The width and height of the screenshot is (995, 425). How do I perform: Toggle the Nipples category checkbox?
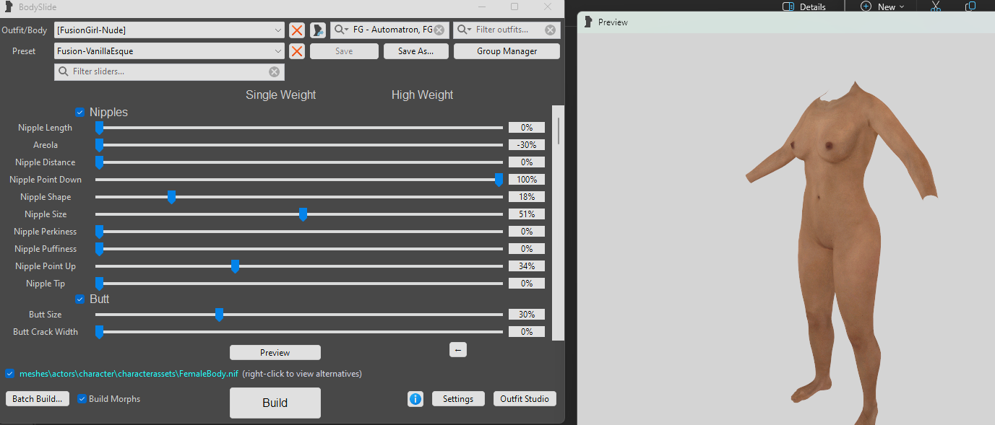coord(80,112)
